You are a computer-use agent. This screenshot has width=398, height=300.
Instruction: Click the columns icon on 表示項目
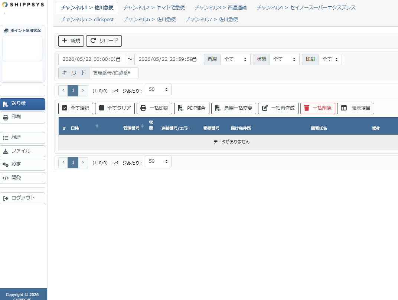[344, 108]
